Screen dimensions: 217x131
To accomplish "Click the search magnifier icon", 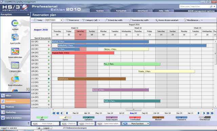I will 211,6.
